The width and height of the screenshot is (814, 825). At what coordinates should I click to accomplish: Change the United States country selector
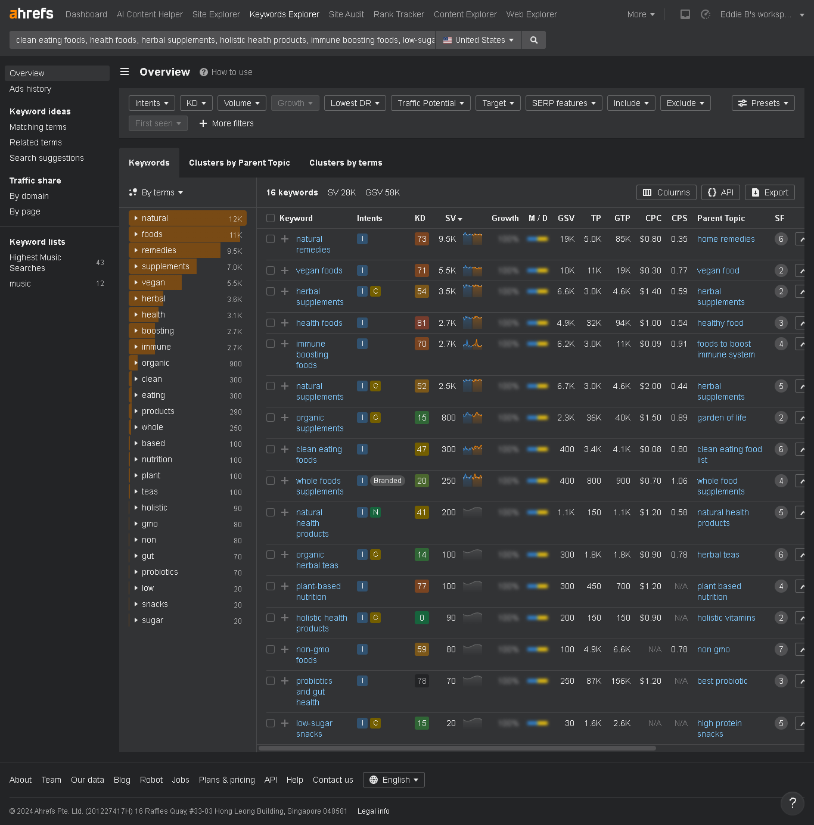point(479,40)
